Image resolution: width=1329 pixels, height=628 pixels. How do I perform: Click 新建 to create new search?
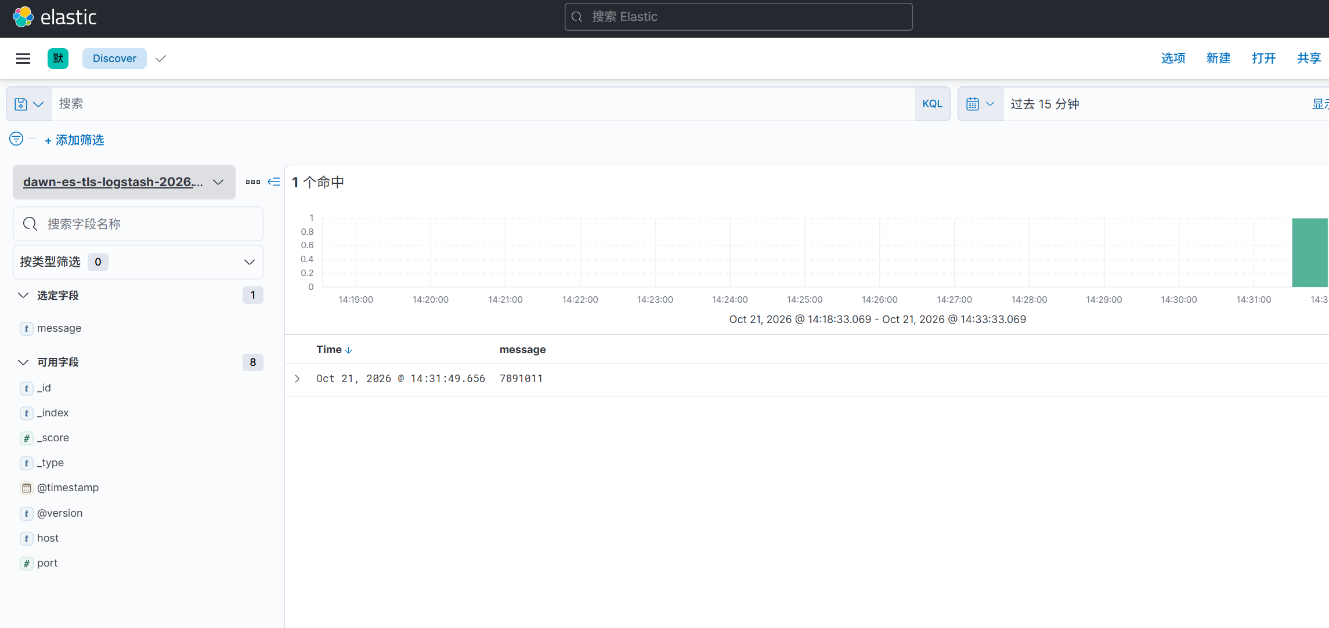coord(1218,59)
